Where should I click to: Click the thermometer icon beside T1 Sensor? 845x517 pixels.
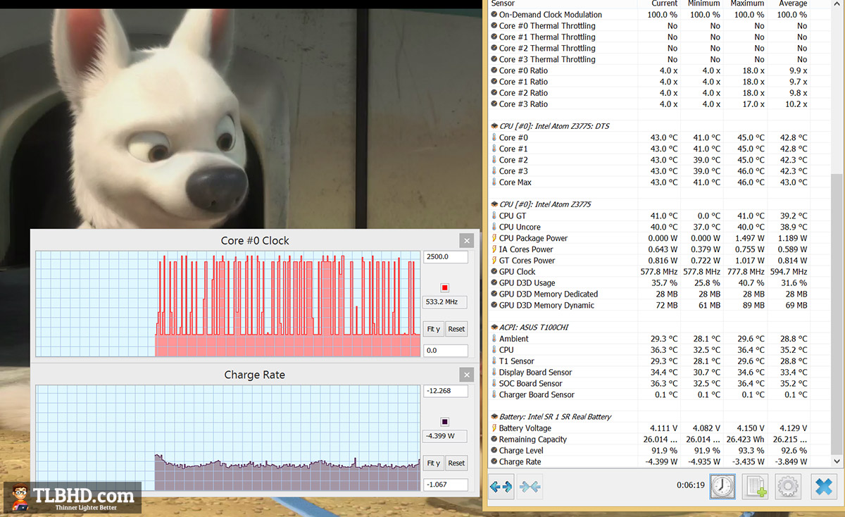pos(494,361)
